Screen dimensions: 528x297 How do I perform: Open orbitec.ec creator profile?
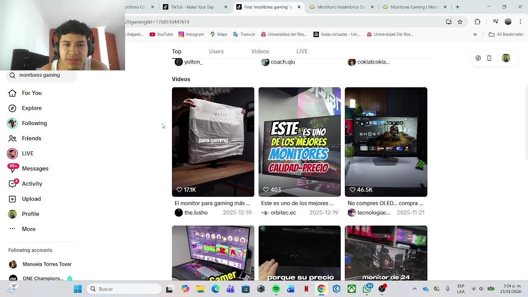(278, 213)
